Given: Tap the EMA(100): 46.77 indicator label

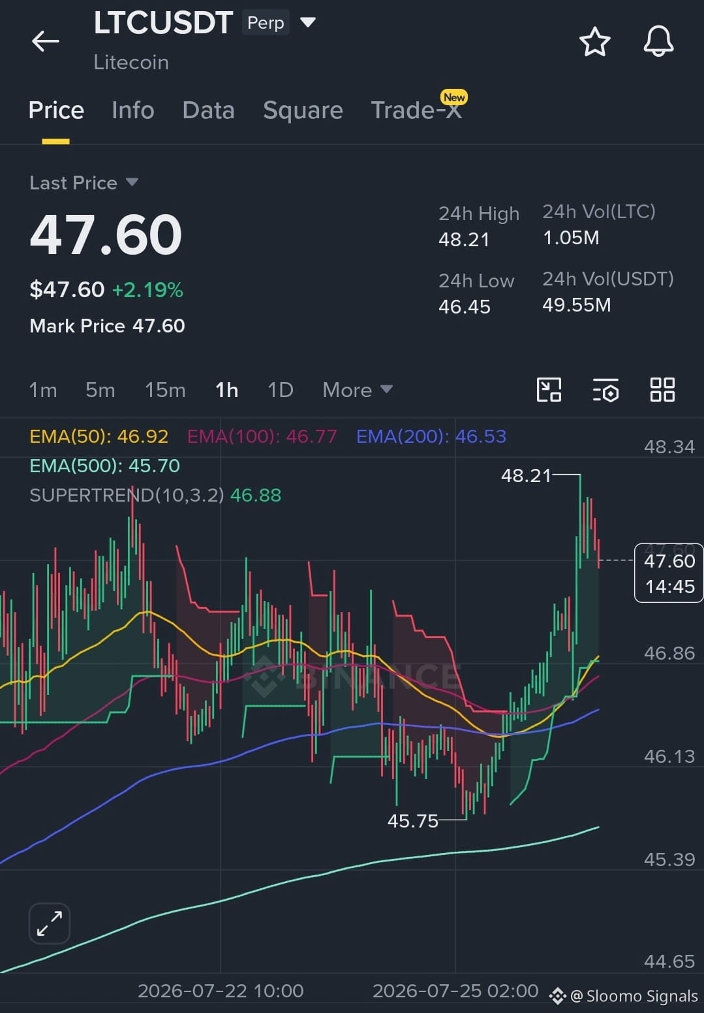Looking at the screenshot, I should [x=262, y=436].
